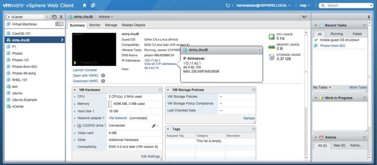
Task: Open the panel options menu icon
Action: [304, 17]
